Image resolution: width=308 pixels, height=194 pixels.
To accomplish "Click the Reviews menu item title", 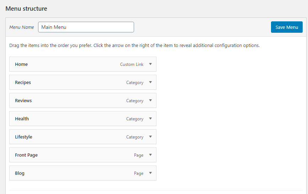I will (23, 101).
